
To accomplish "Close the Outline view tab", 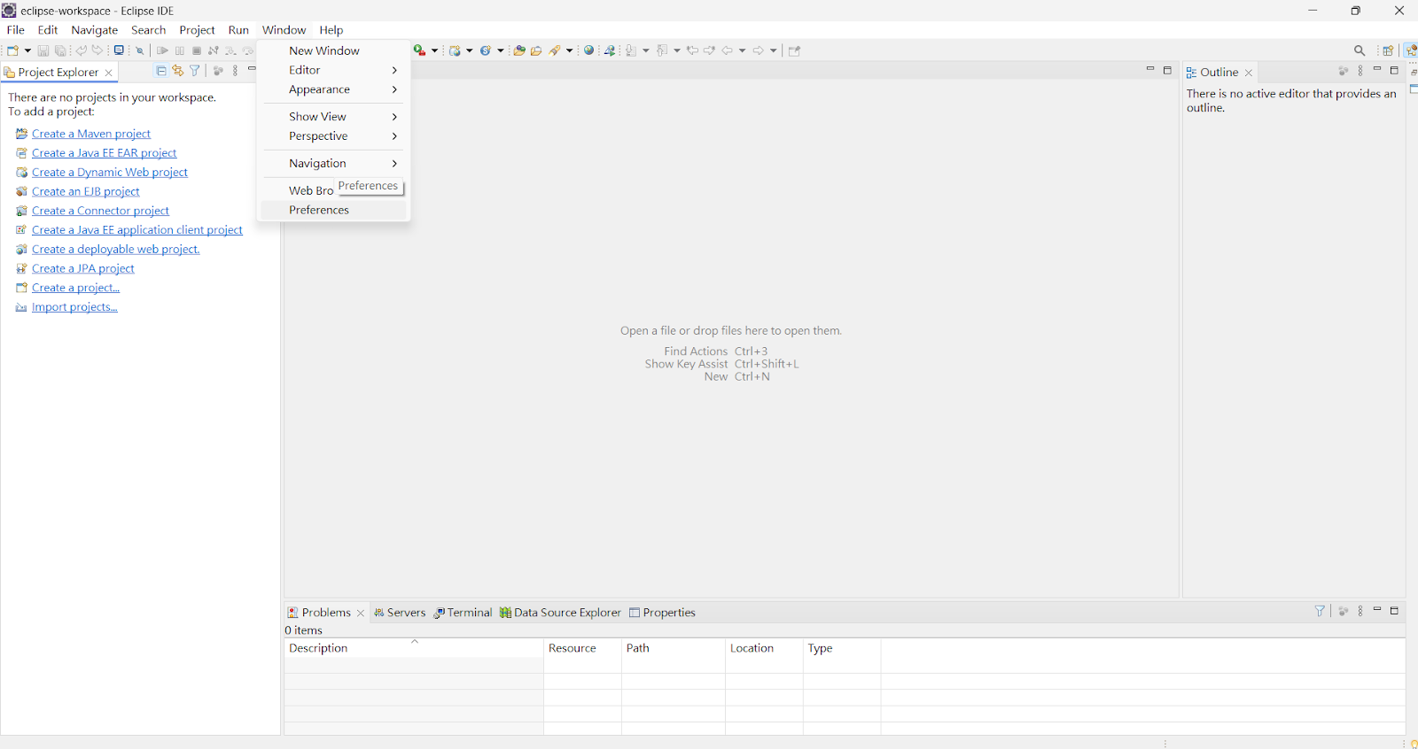I will 1249,73.
